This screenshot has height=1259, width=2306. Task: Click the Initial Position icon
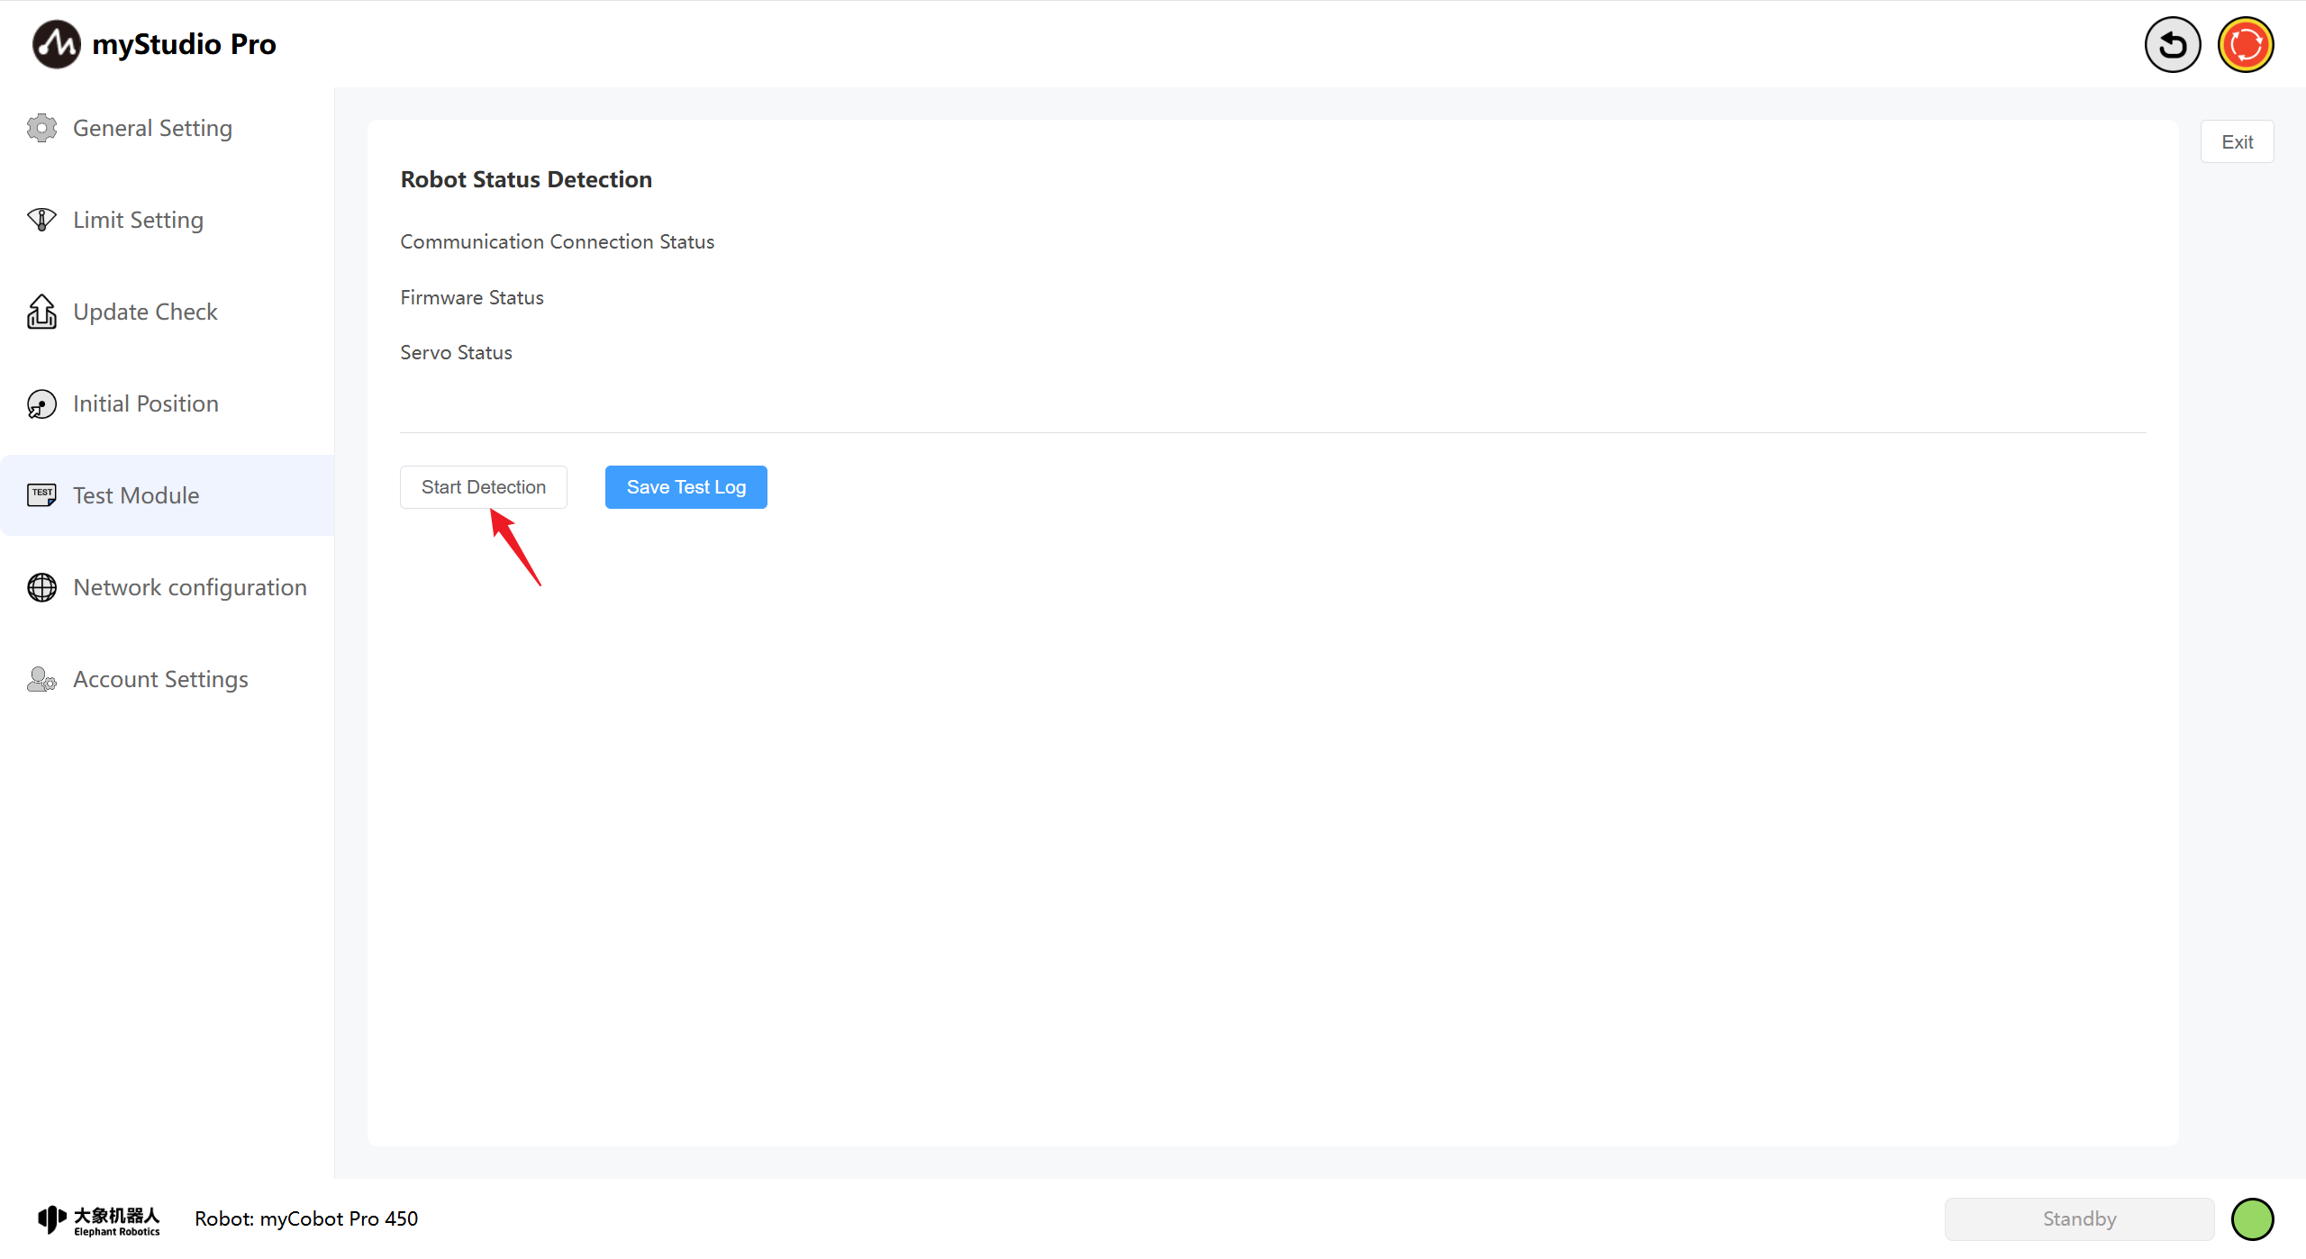point(41,403)
